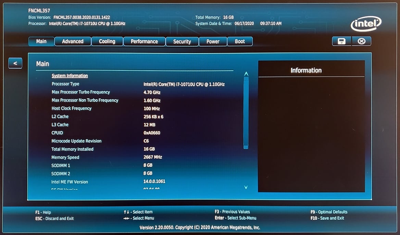Go to the Performance tab

click(x=145, y=42)
